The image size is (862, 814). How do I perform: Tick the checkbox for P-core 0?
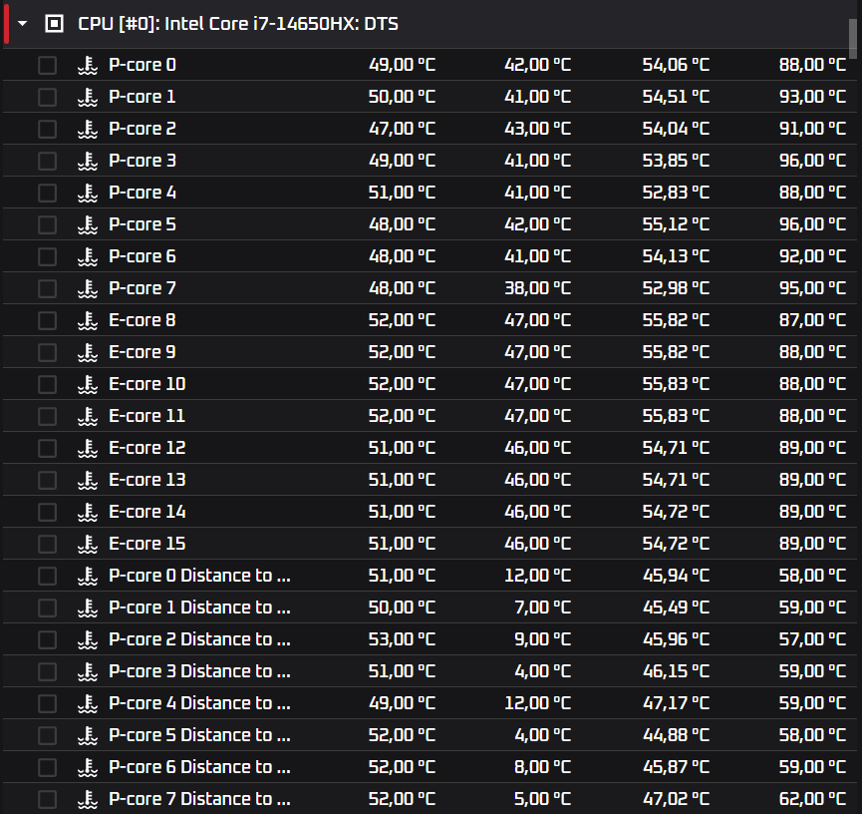(47, 65)
